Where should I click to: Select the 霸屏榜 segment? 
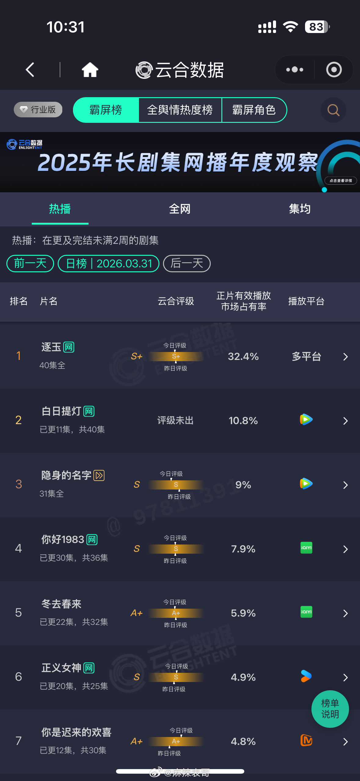pos(106,110)
